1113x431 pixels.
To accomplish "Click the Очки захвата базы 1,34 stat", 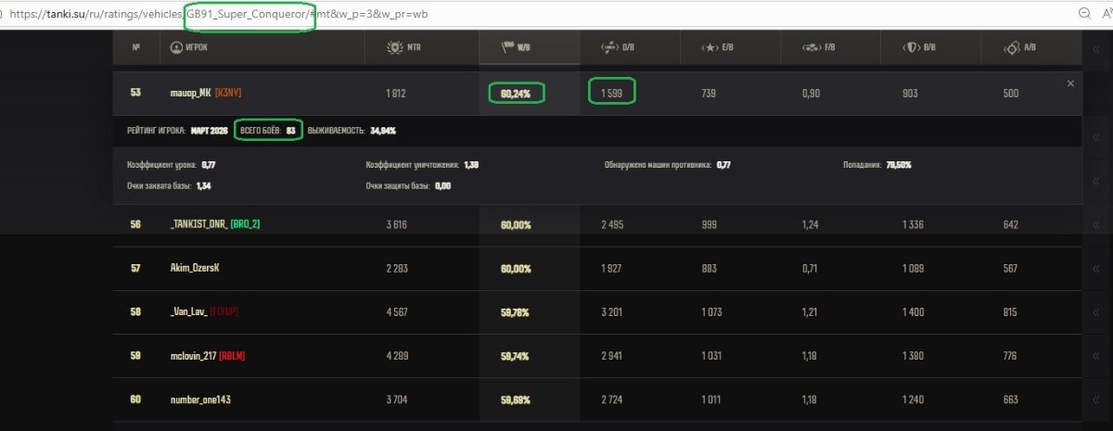I will (170, 185).
